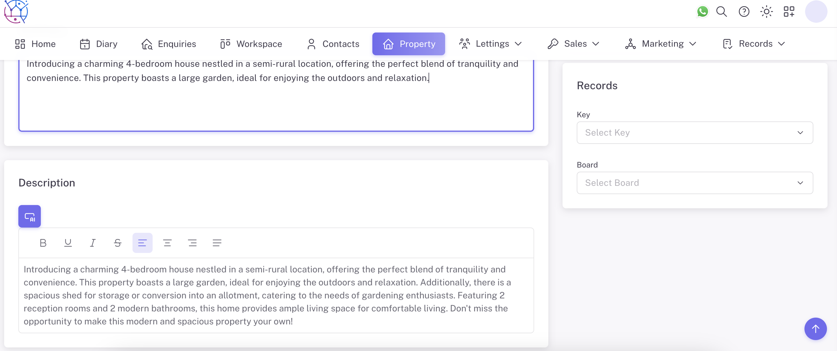Select align right option
This screenshot has height=351, width=837.
[x=192, y=243]
